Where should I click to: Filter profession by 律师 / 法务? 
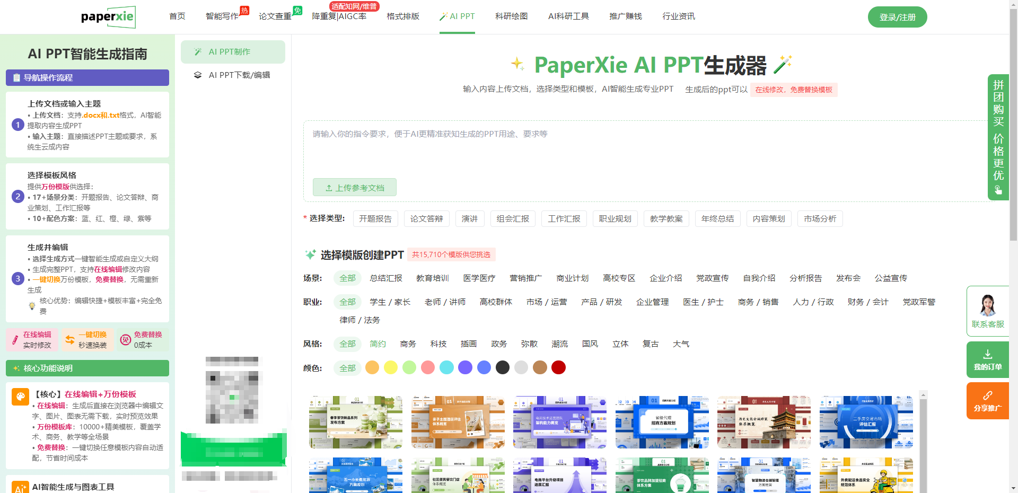pos(360,320)
